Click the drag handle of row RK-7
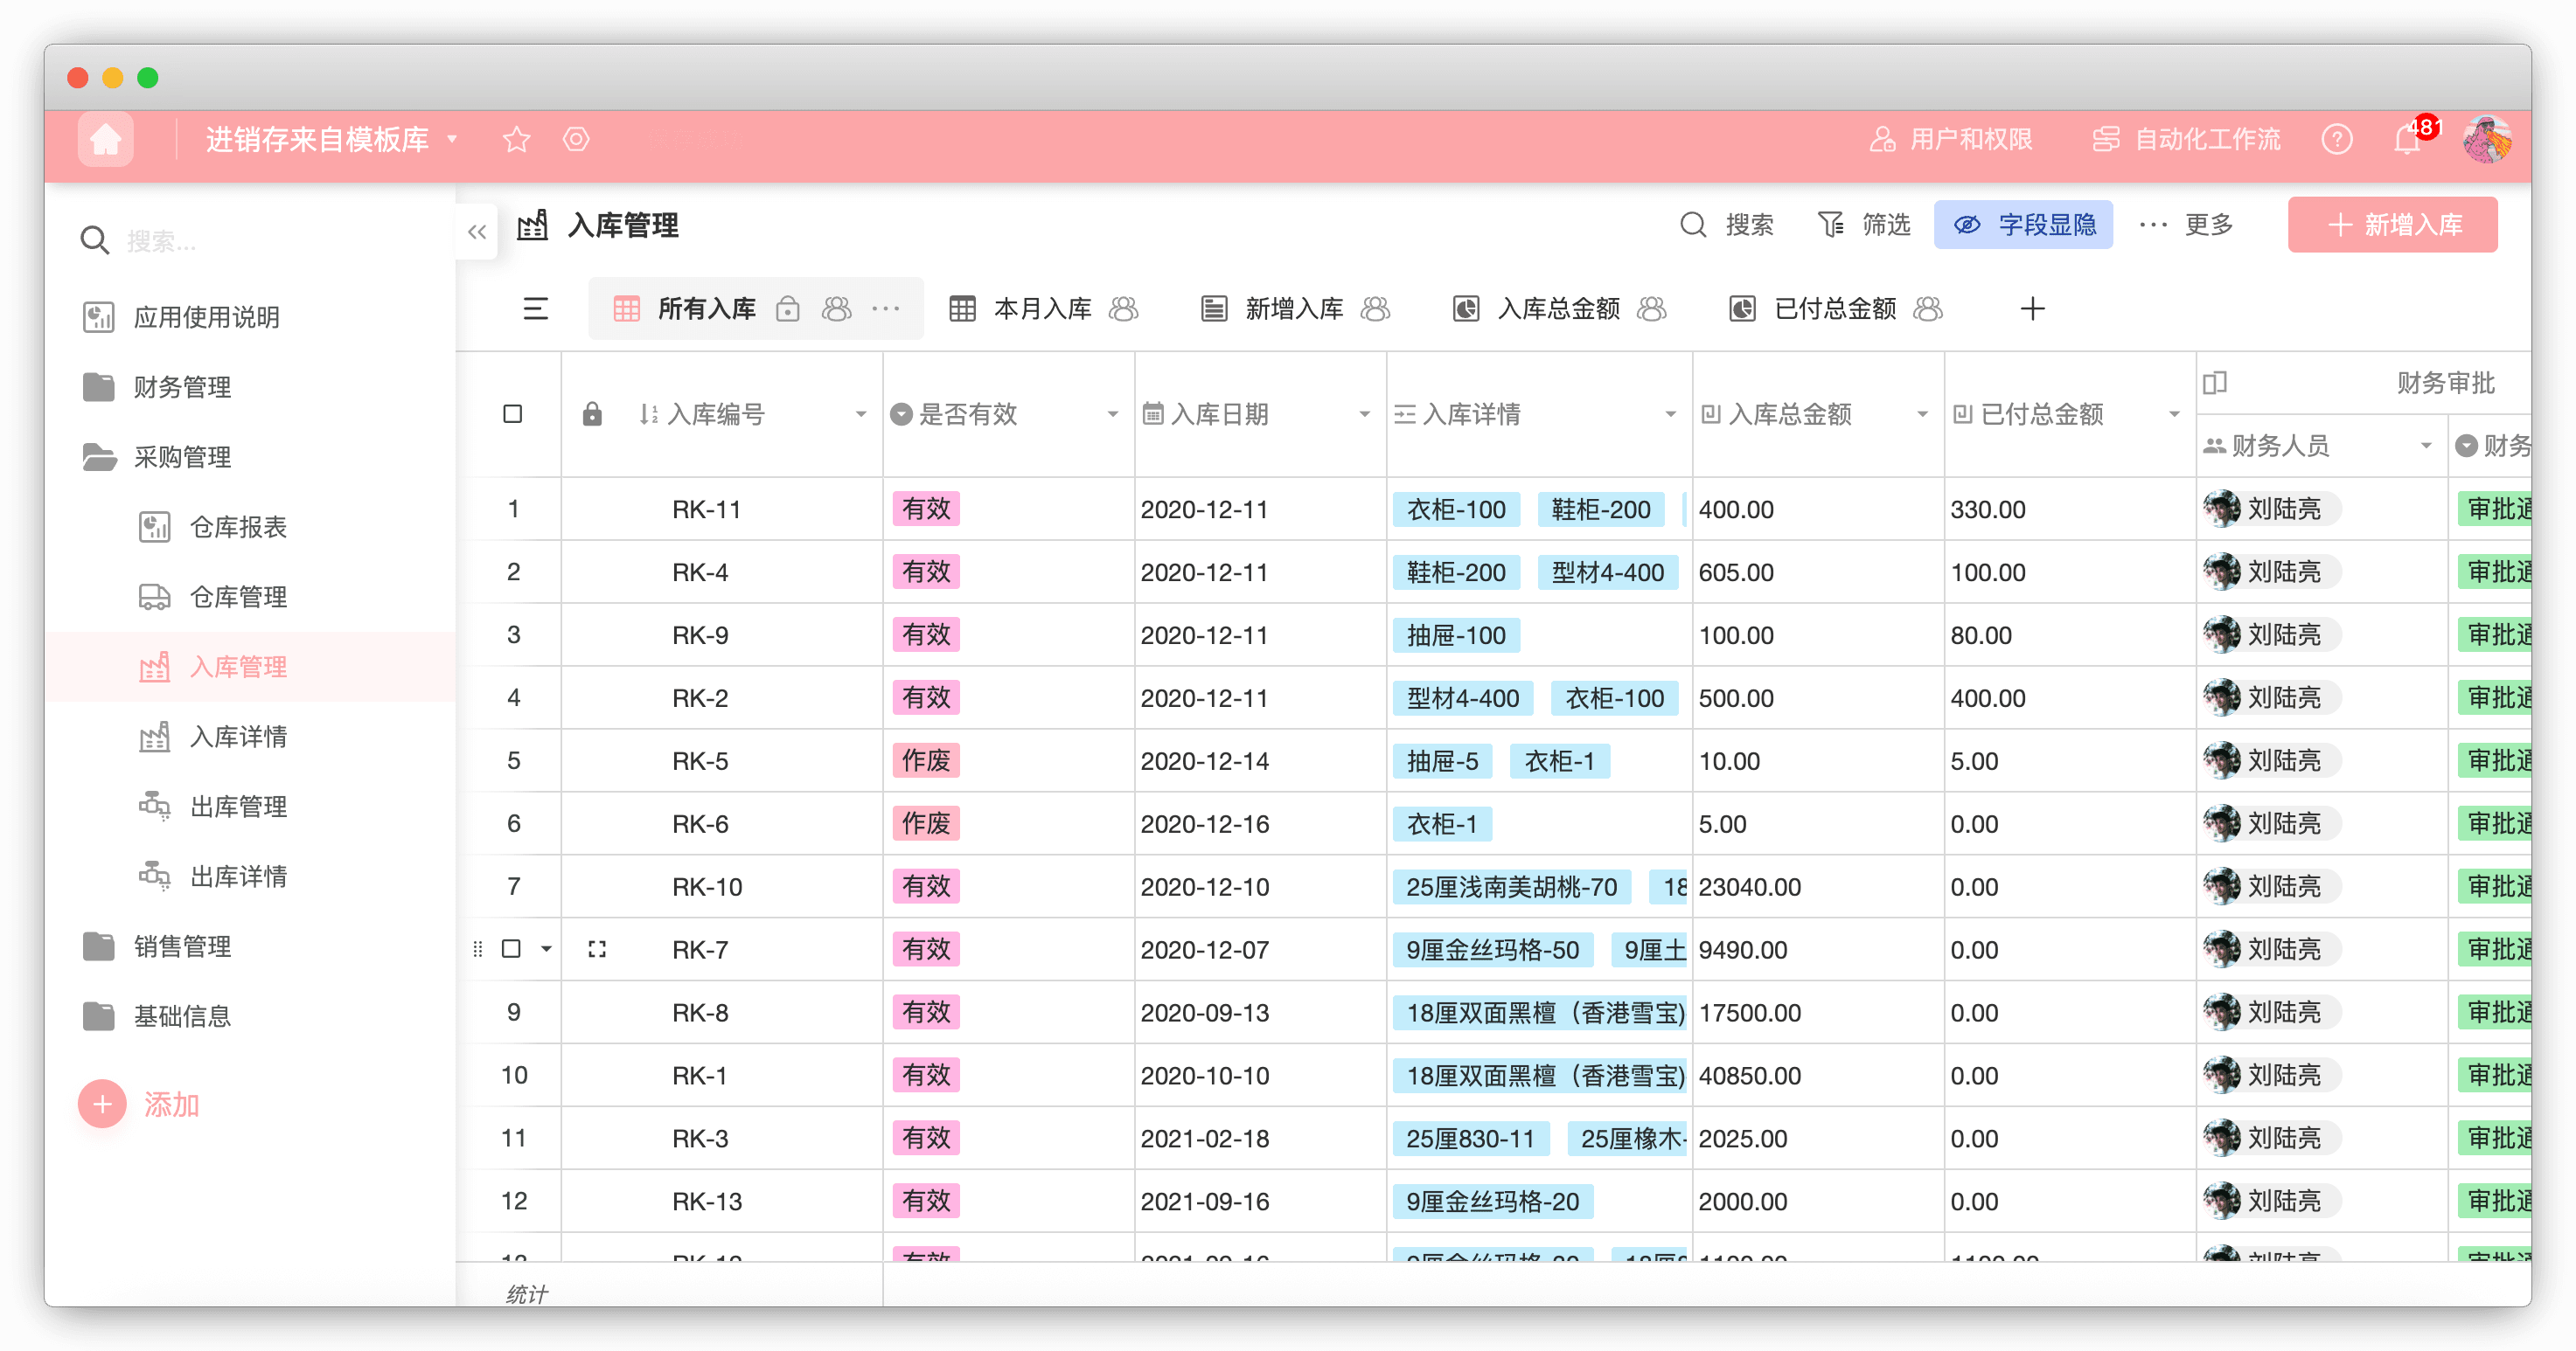The image size is (2576, 1351). pos(477,949)
